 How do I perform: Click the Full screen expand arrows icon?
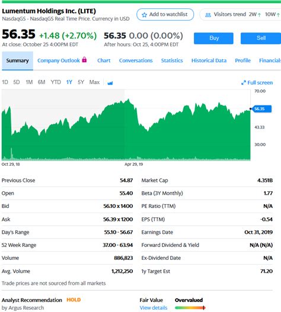[x=243, y=83]
